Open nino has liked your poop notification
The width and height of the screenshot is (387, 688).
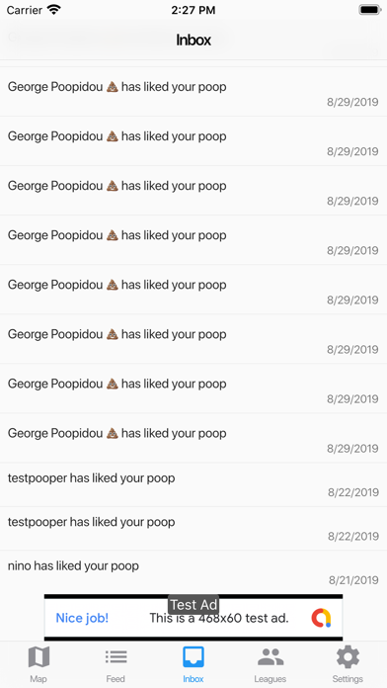click(193, 572)
